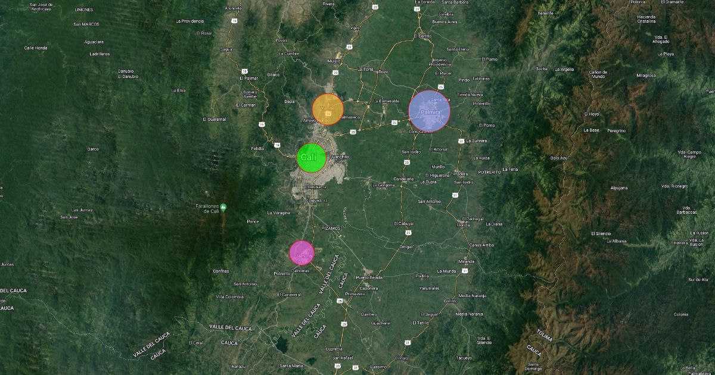
Task: Click the Mulaló label
Action: pos(334,61)
